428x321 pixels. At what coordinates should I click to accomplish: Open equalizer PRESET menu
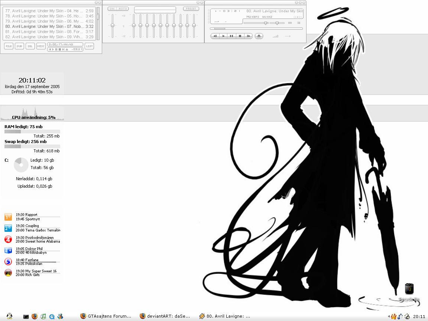(191, 9)
